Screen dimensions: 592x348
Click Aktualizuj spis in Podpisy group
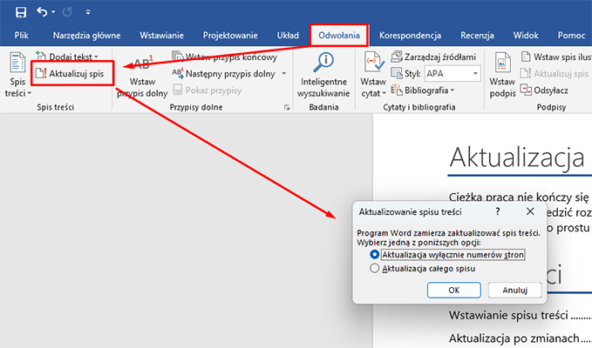[555, 73]
